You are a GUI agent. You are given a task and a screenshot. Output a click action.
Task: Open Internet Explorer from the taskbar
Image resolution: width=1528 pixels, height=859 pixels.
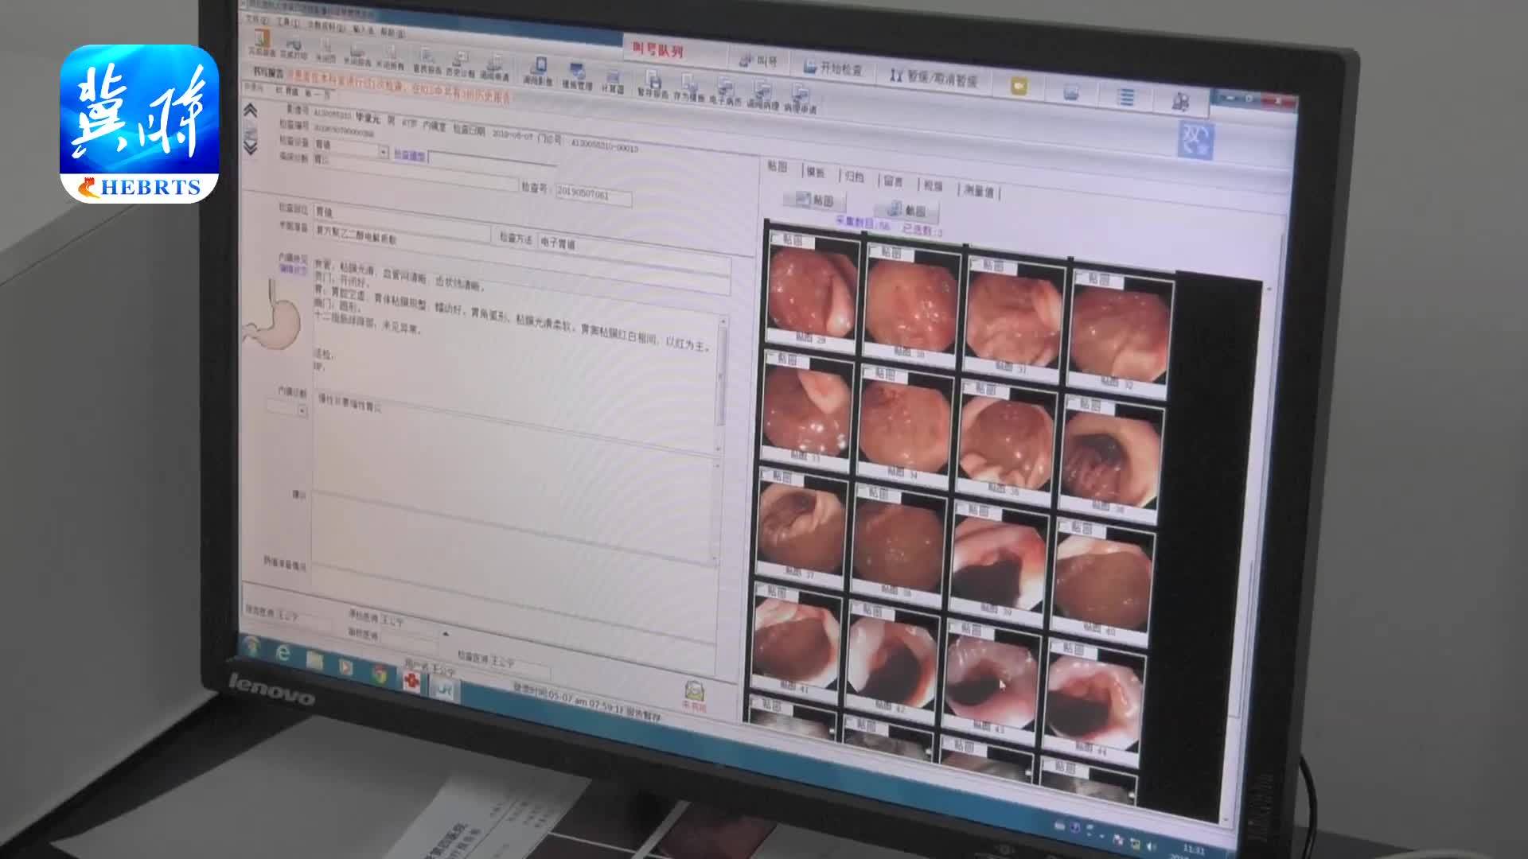click(283, 653)
